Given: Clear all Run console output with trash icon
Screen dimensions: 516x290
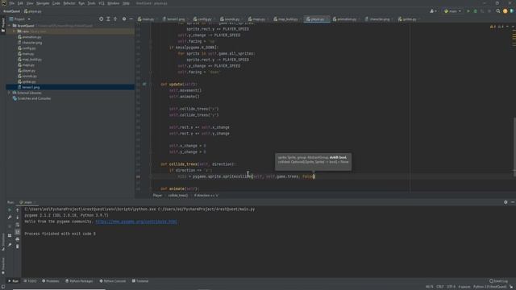Looking at the screenshot, I should 18,246.
